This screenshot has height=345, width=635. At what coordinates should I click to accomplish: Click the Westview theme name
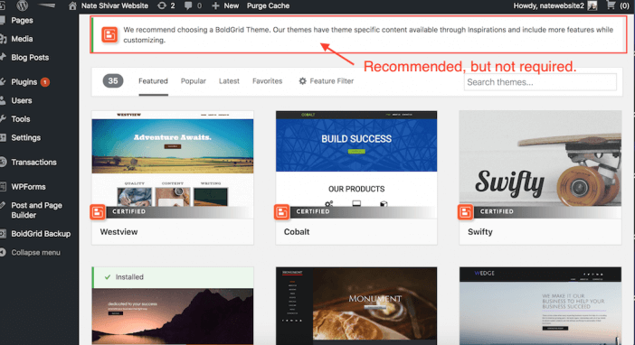point(118,232)
